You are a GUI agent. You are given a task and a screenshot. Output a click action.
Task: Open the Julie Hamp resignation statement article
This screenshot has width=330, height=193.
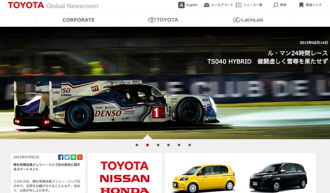47,167
